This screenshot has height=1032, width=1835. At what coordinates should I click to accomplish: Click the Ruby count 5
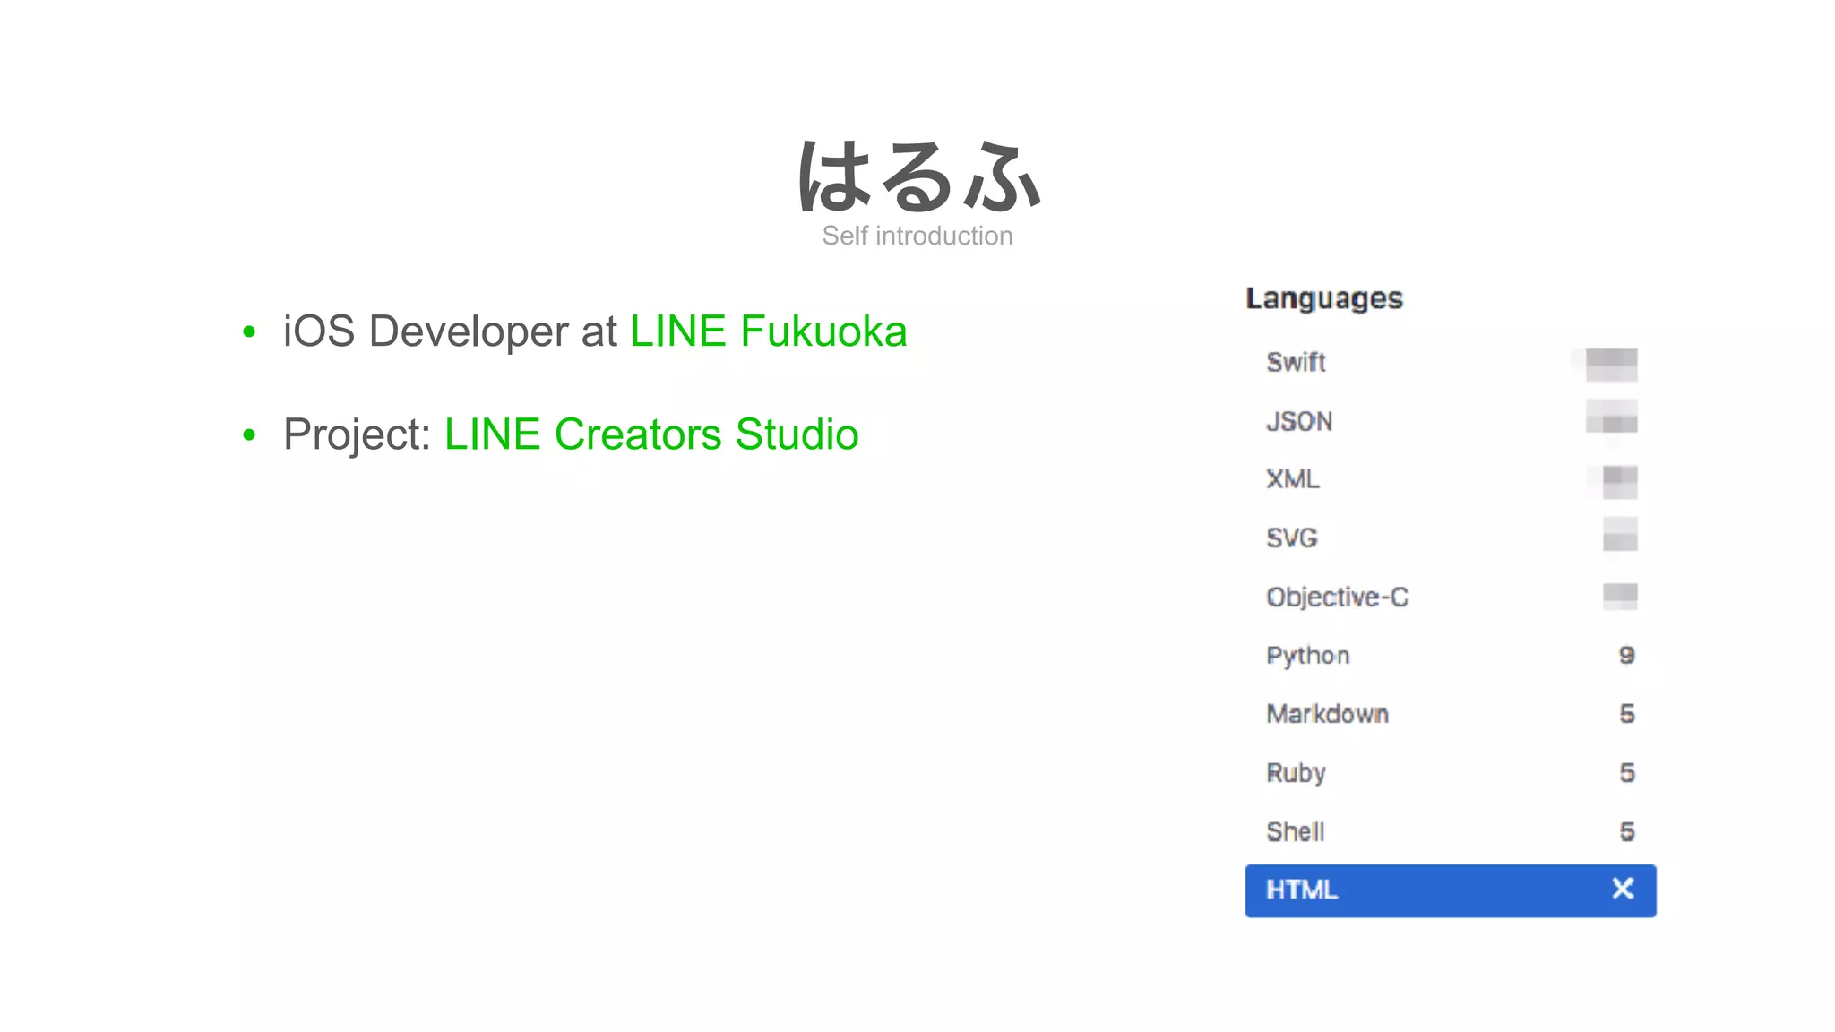point(1627,772)
